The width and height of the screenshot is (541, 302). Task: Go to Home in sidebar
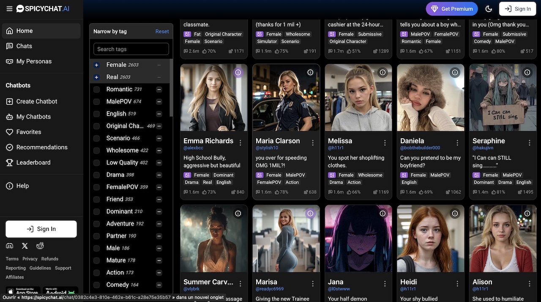pyautogui.click(x=41, y=31)
